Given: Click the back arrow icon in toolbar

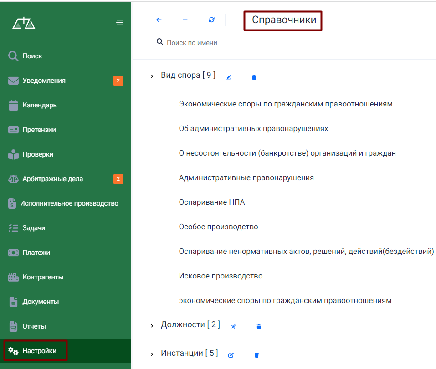Looking at the screenshot, I should coord(159,20).
